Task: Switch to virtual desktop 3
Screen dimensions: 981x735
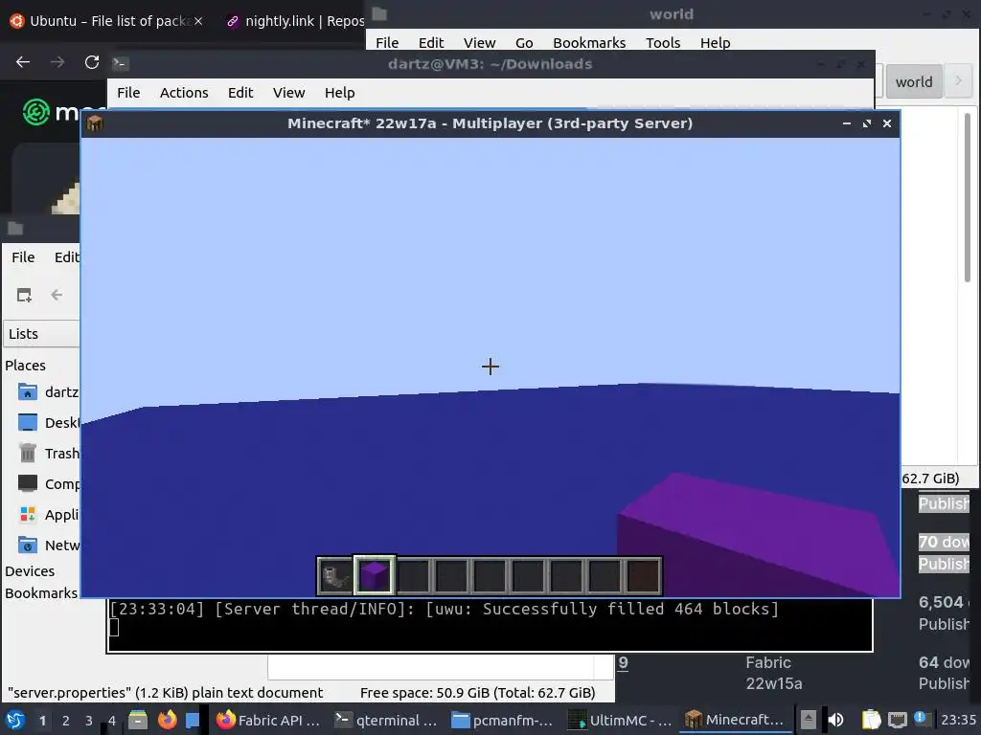Action: (x=89, y=721)
